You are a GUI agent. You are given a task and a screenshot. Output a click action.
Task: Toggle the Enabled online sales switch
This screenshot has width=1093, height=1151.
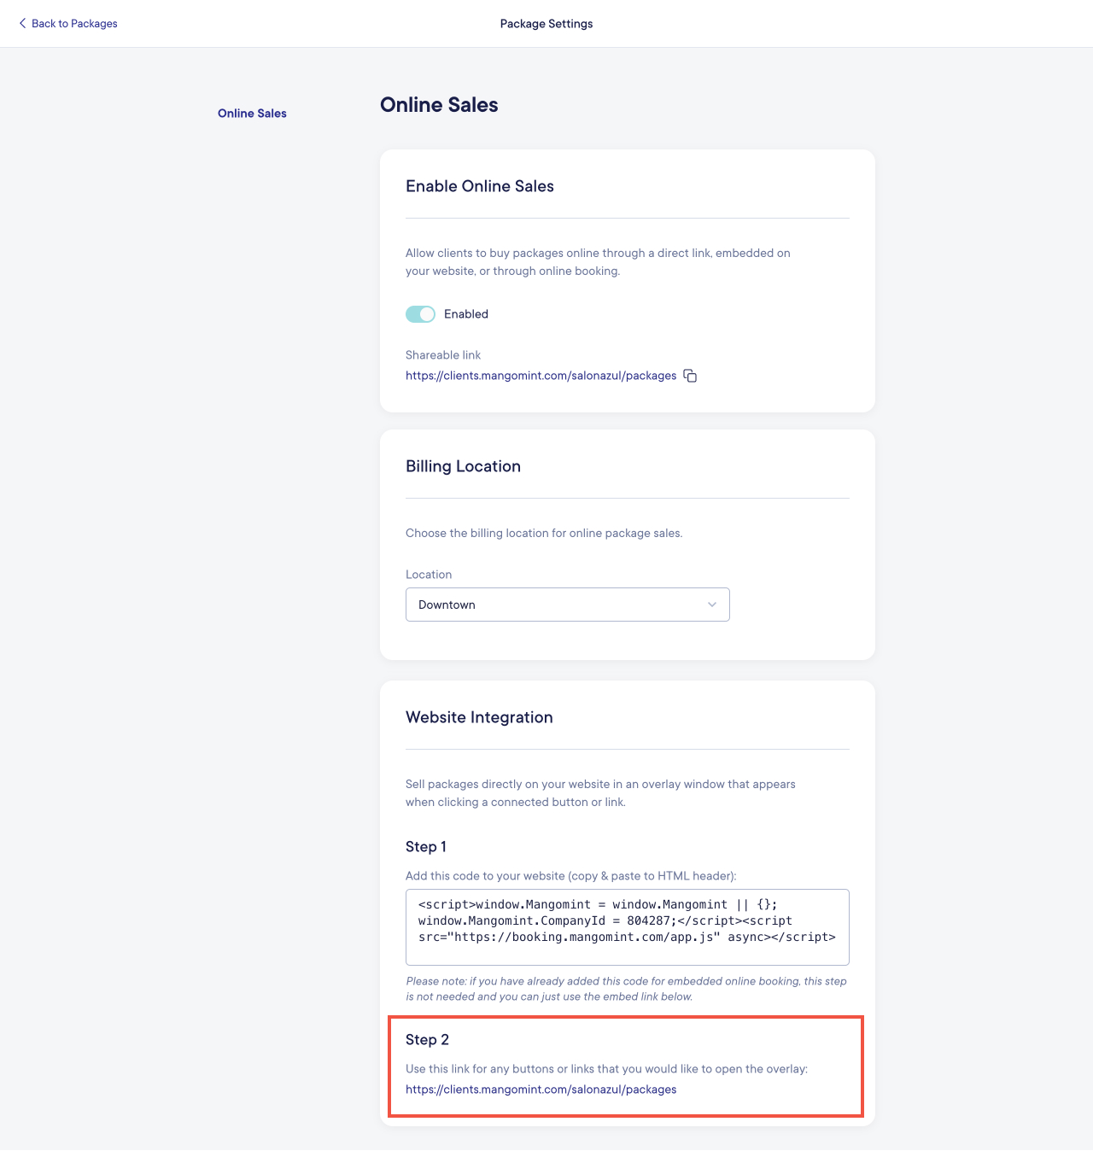[420, 314]
